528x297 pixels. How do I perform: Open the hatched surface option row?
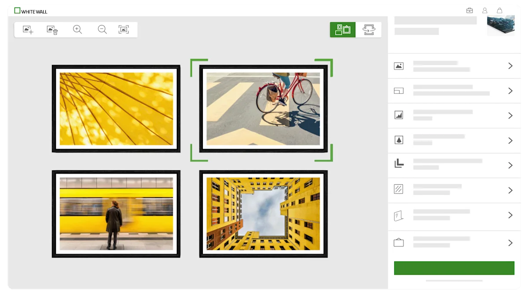tap(454, 190)
